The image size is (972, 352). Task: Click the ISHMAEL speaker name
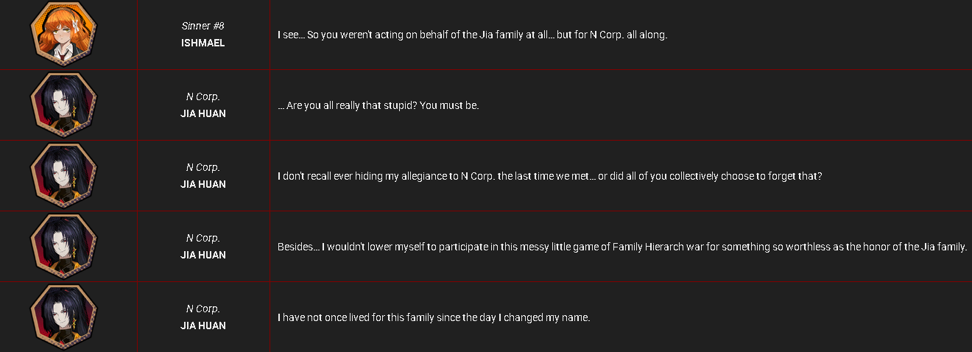click(x=202, y=43)
